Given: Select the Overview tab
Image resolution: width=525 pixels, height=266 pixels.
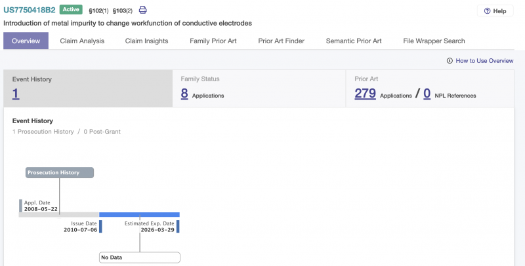Looking at the screenshot, I should coord(26,41).
